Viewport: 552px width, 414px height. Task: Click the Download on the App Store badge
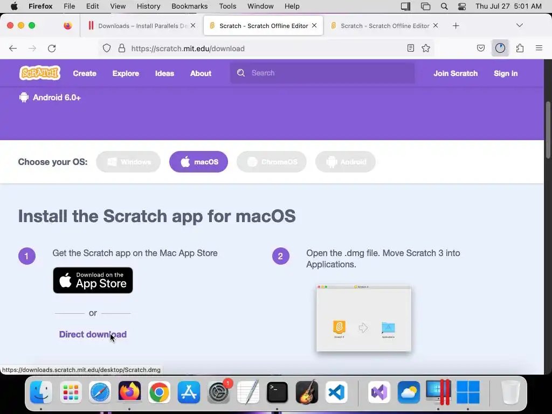point(93,280)
